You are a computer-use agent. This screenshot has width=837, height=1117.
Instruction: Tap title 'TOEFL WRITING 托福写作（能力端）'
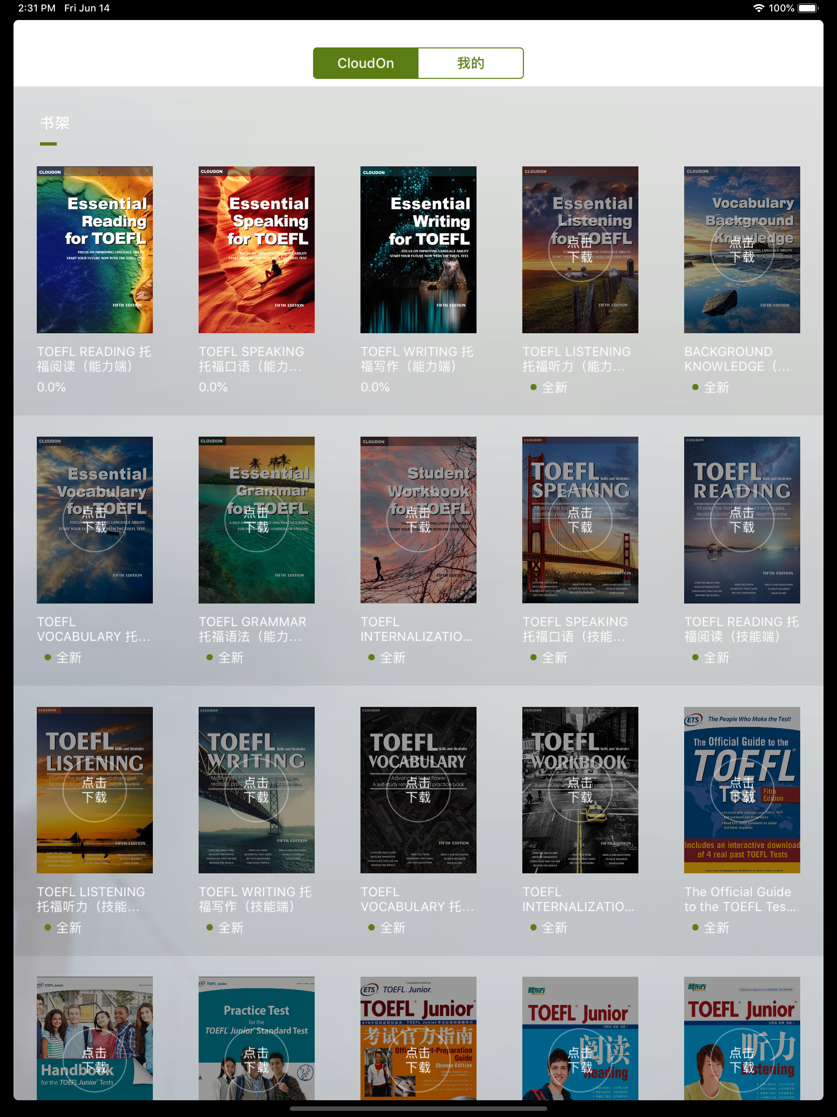pyautogui.click(x=417, y=359)
